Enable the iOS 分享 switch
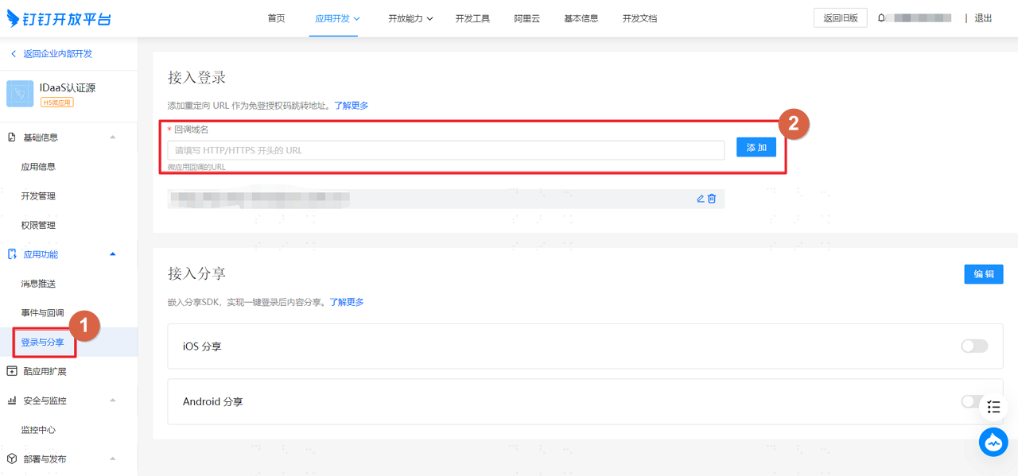Screen dimensions: 1018x476 (974, 346)
